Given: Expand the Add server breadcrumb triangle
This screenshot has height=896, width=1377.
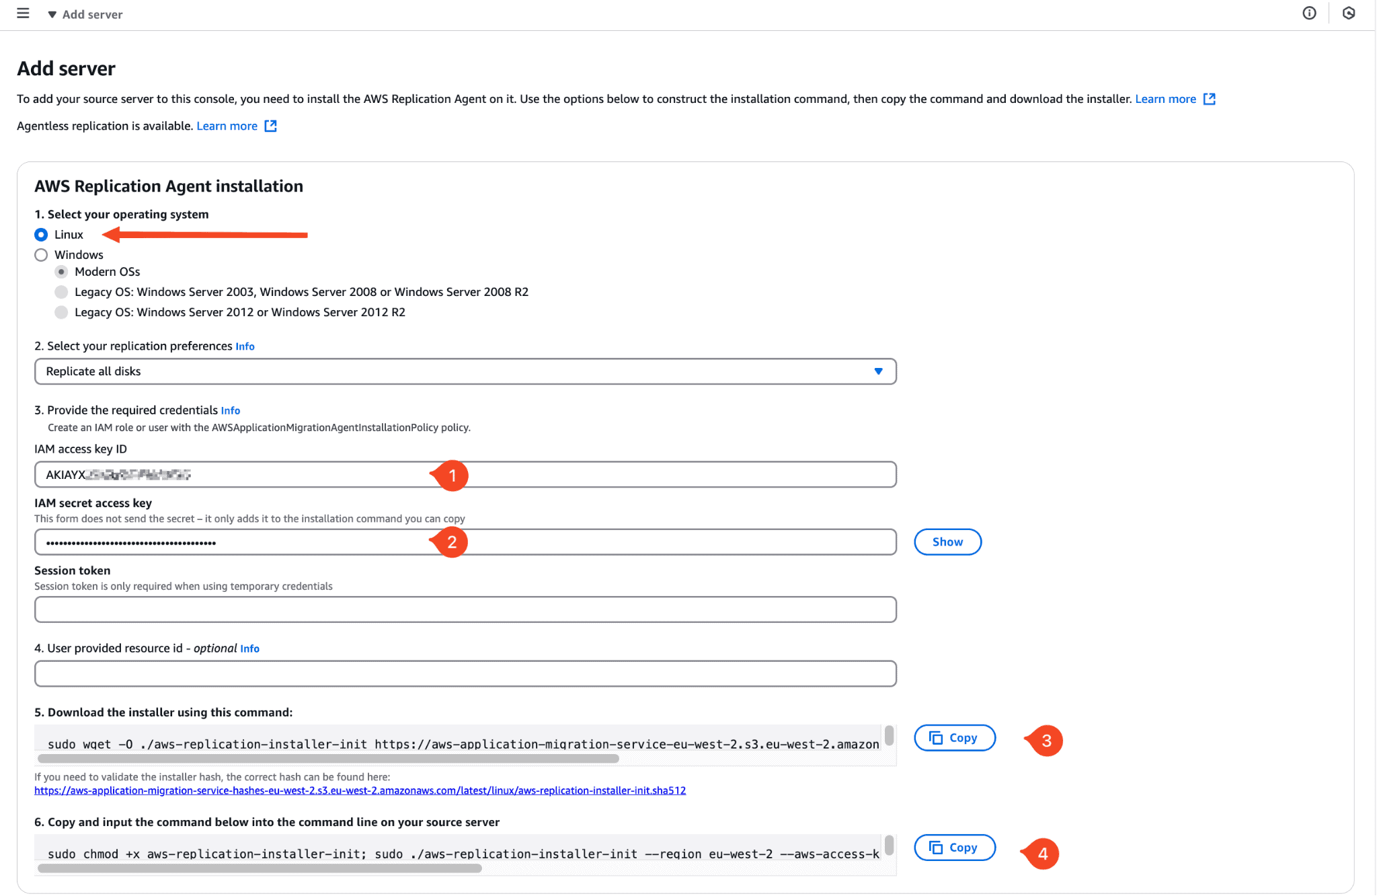Looking at the screenshot, I should pyautogui.click(x=52, y=15).
